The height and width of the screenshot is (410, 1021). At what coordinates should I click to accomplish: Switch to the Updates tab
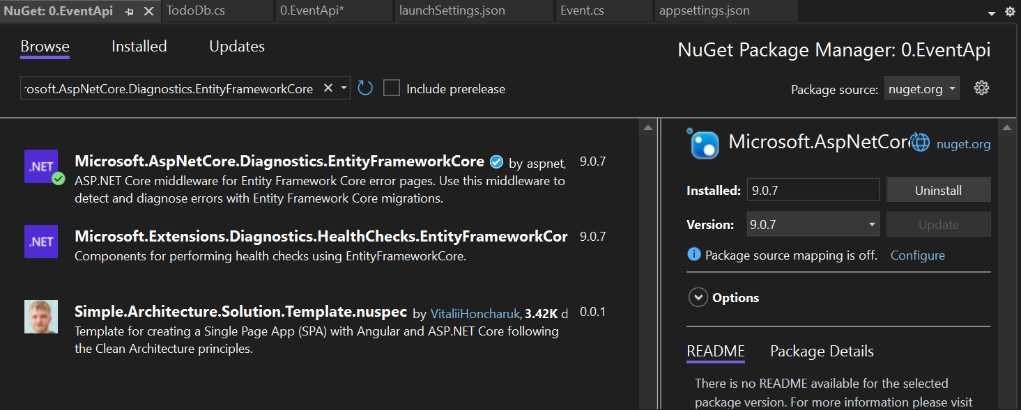pos(237,47)
